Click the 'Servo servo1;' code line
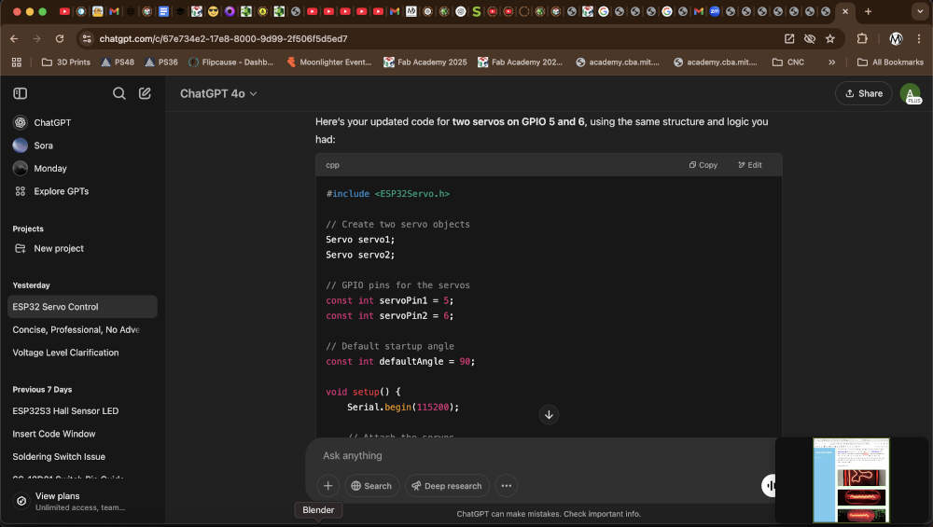The image size is (933, 527). pos(360,240)
